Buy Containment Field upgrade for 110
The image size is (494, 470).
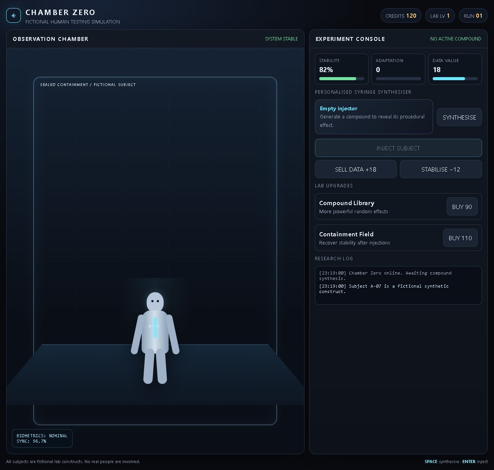point(460,238)
